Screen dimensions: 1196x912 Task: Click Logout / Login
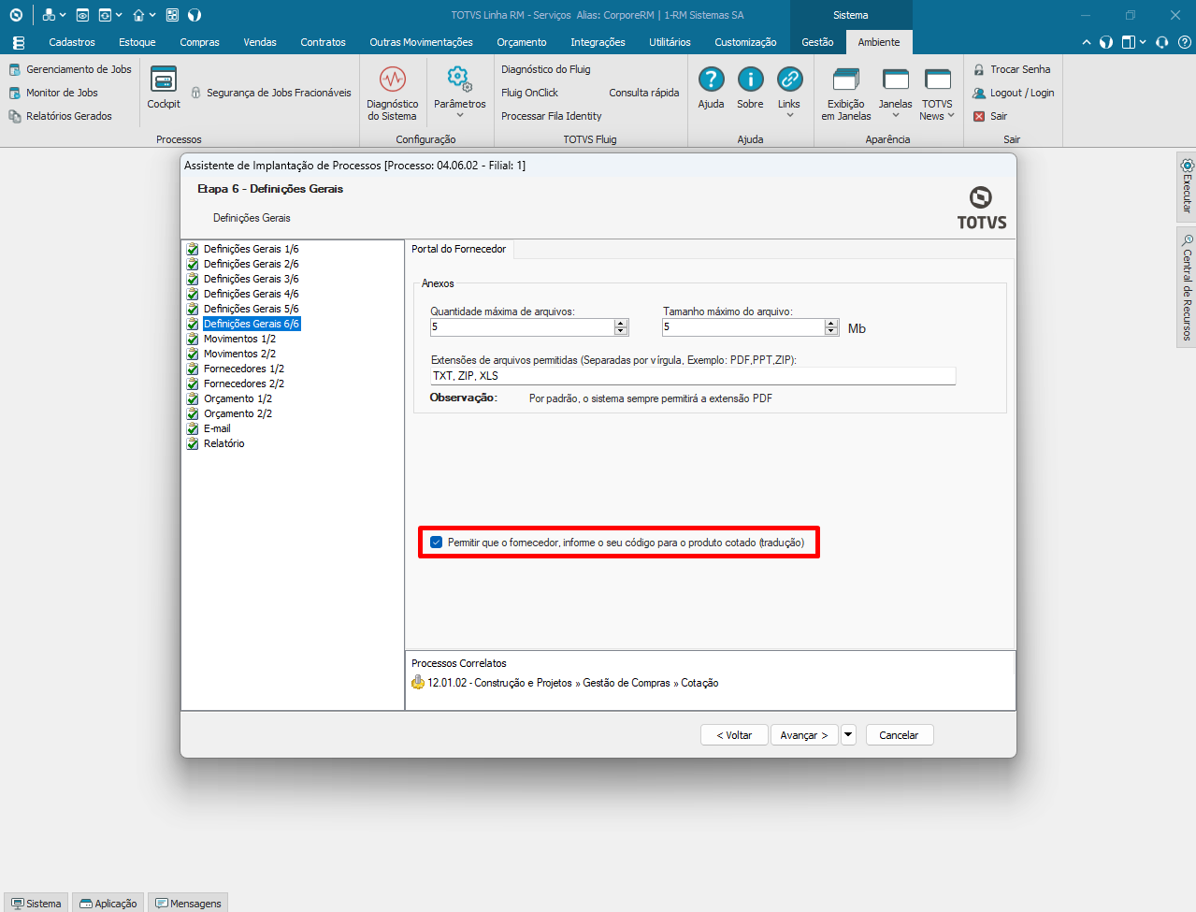coord(1014,93)
